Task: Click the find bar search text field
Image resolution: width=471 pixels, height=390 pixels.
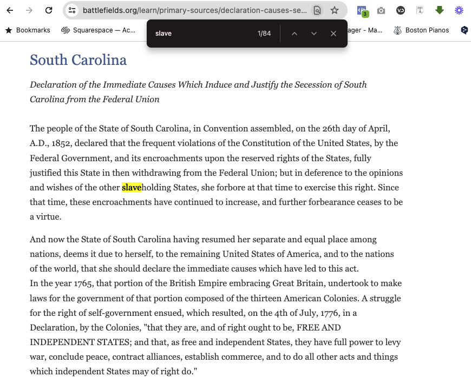Action: [x=200, y=34]
